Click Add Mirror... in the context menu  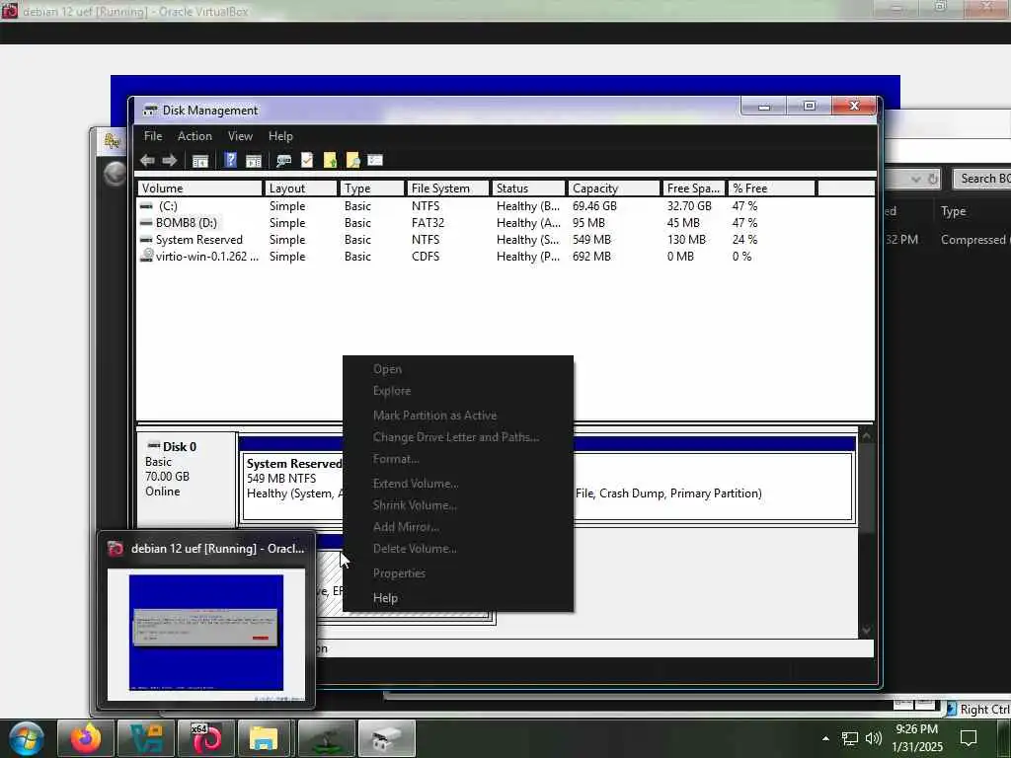[406, 527]
